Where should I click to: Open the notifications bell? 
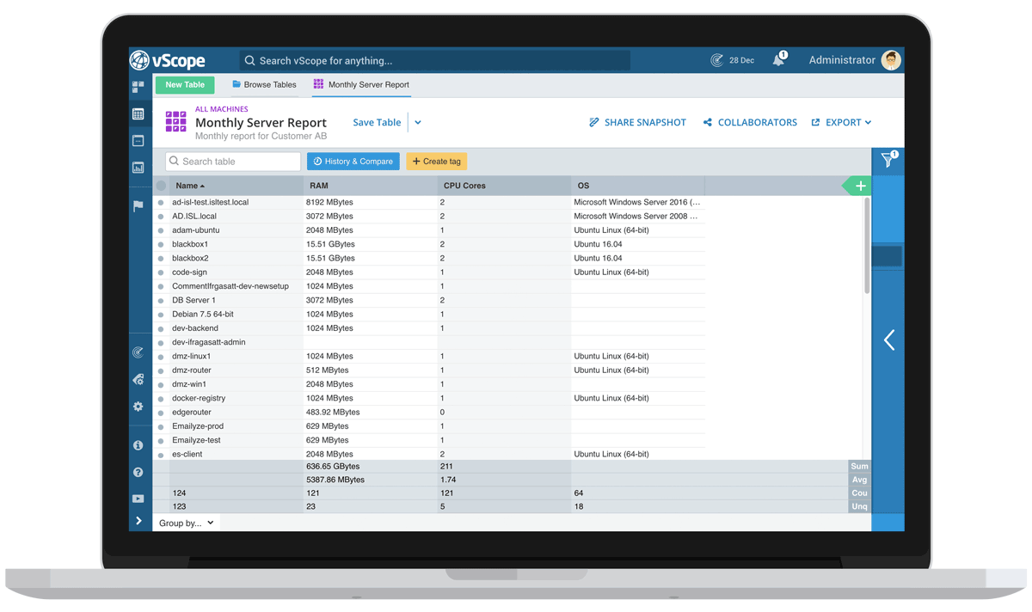tap(778, 60)
